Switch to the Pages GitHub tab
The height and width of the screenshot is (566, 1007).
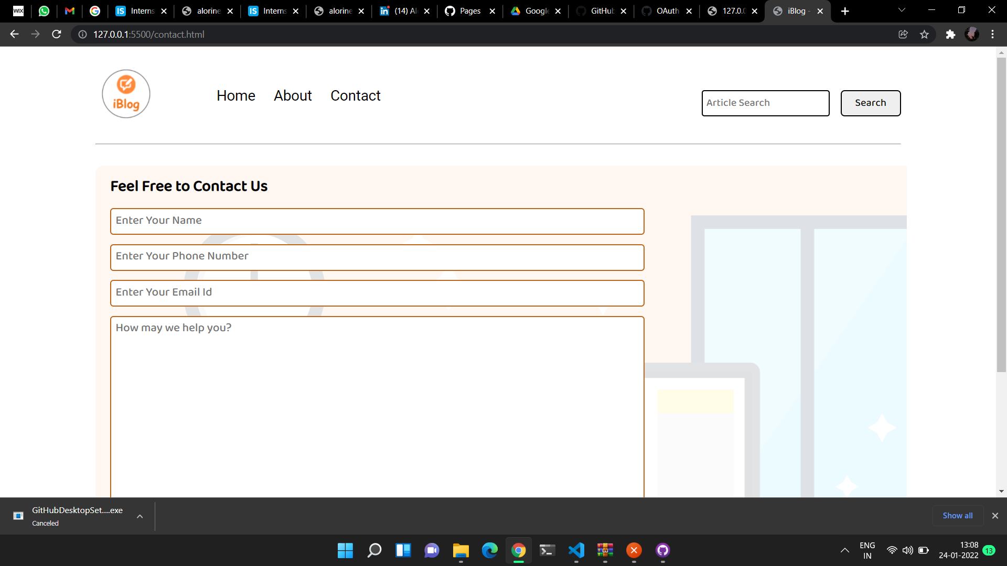click(468, 10)
